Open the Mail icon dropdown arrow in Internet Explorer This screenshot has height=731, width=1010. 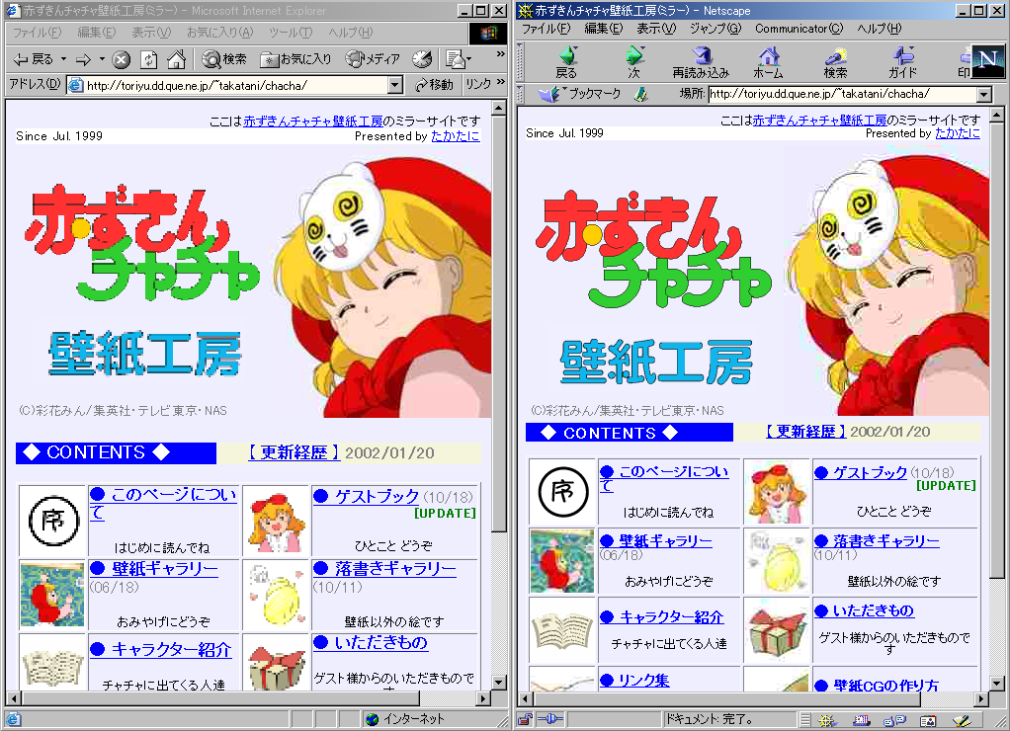[x=468, y=60]
